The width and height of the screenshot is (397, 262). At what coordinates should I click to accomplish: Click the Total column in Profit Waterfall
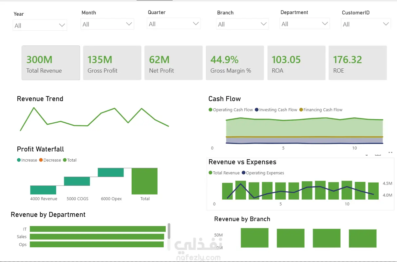[x=144, y=181]
